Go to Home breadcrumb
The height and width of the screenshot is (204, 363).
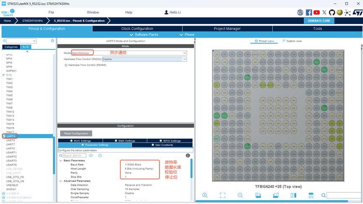(8, 21)
